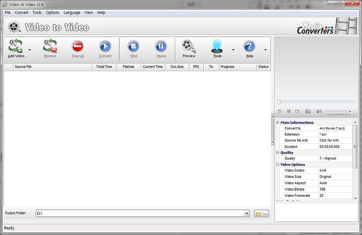Open the Language menu

click(x=72, y=13)
